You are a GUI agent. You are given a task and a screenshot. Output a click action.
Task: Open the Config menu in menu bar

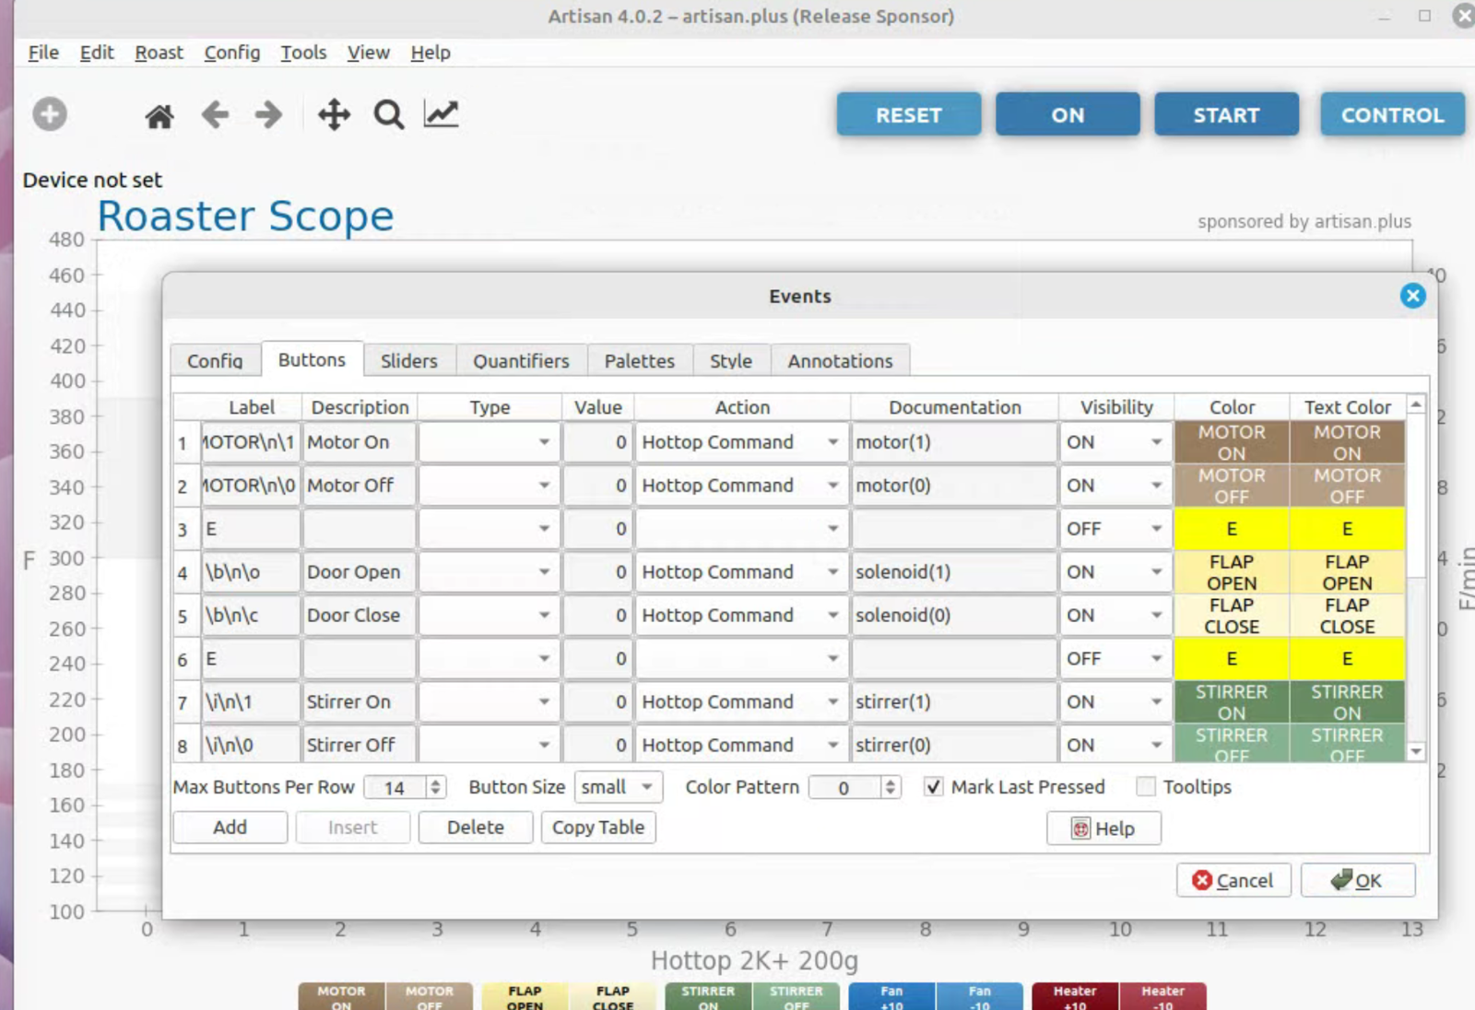click(x=231, y=53)
